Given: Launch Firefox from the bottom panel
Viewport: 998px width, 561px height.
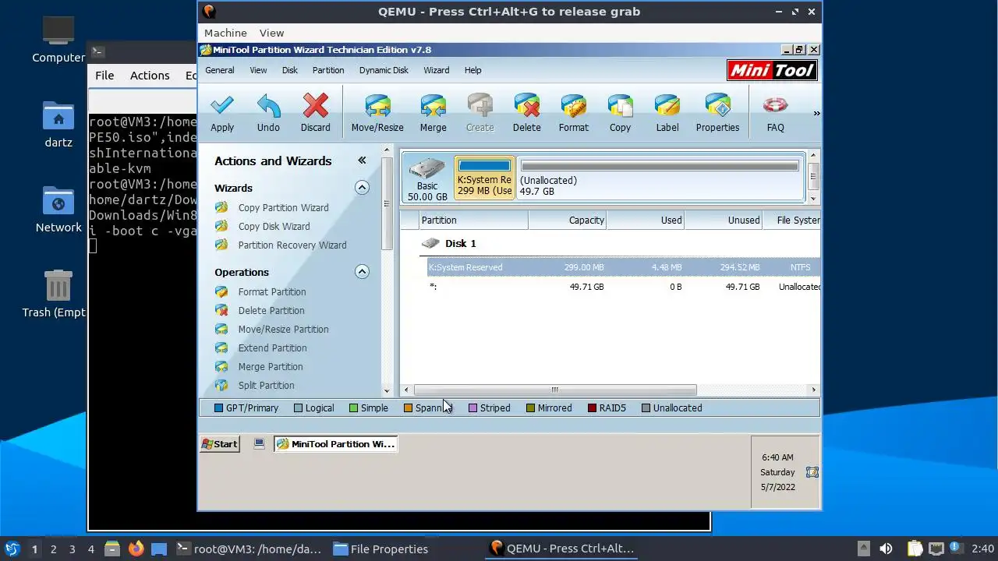Looking at the screenshot, I should (x=136, y=549).
